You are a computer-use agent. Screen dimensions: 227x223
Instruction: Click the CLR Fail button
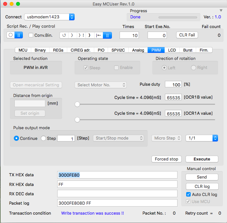point(187,35)
